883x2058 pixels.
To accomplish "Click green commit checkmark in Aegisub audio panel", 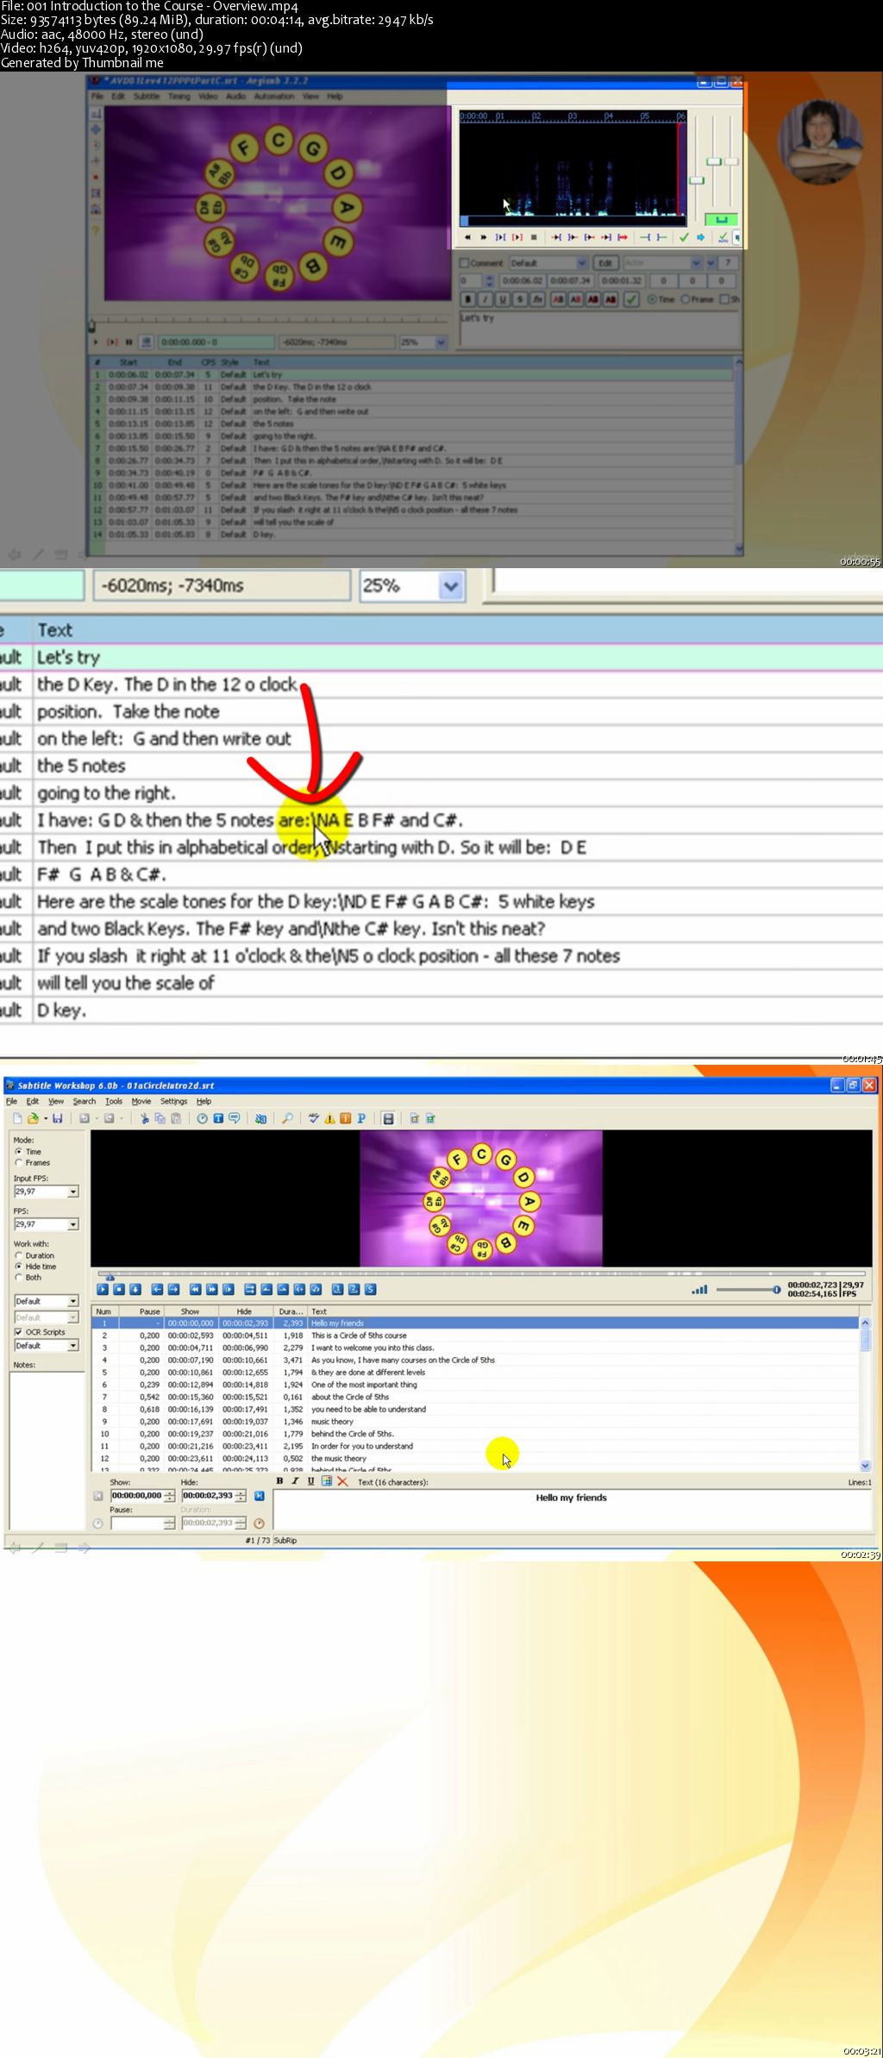I will 685,237.
